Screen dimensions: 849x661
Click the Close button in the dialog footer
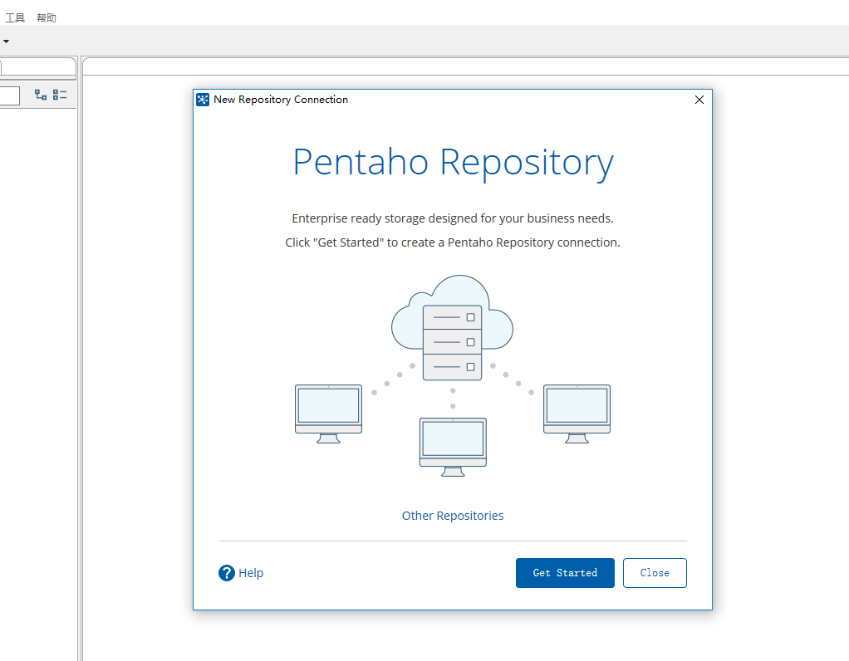pyautogui.click(x=655, y=573)
